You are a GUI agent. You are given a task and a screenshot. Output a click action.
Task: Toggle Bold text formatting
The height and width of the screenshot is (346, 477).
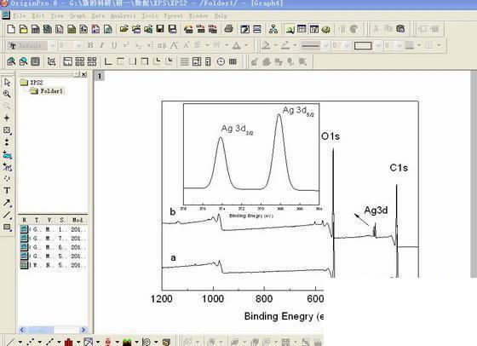[90, 46]
